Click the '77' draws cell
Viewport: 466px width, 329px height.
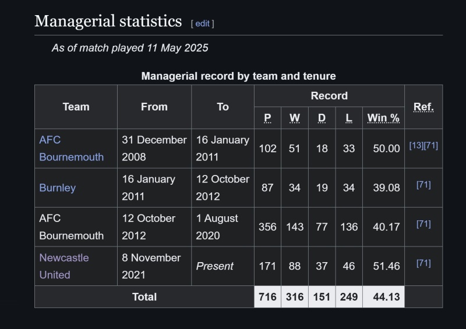click(322, 227)
